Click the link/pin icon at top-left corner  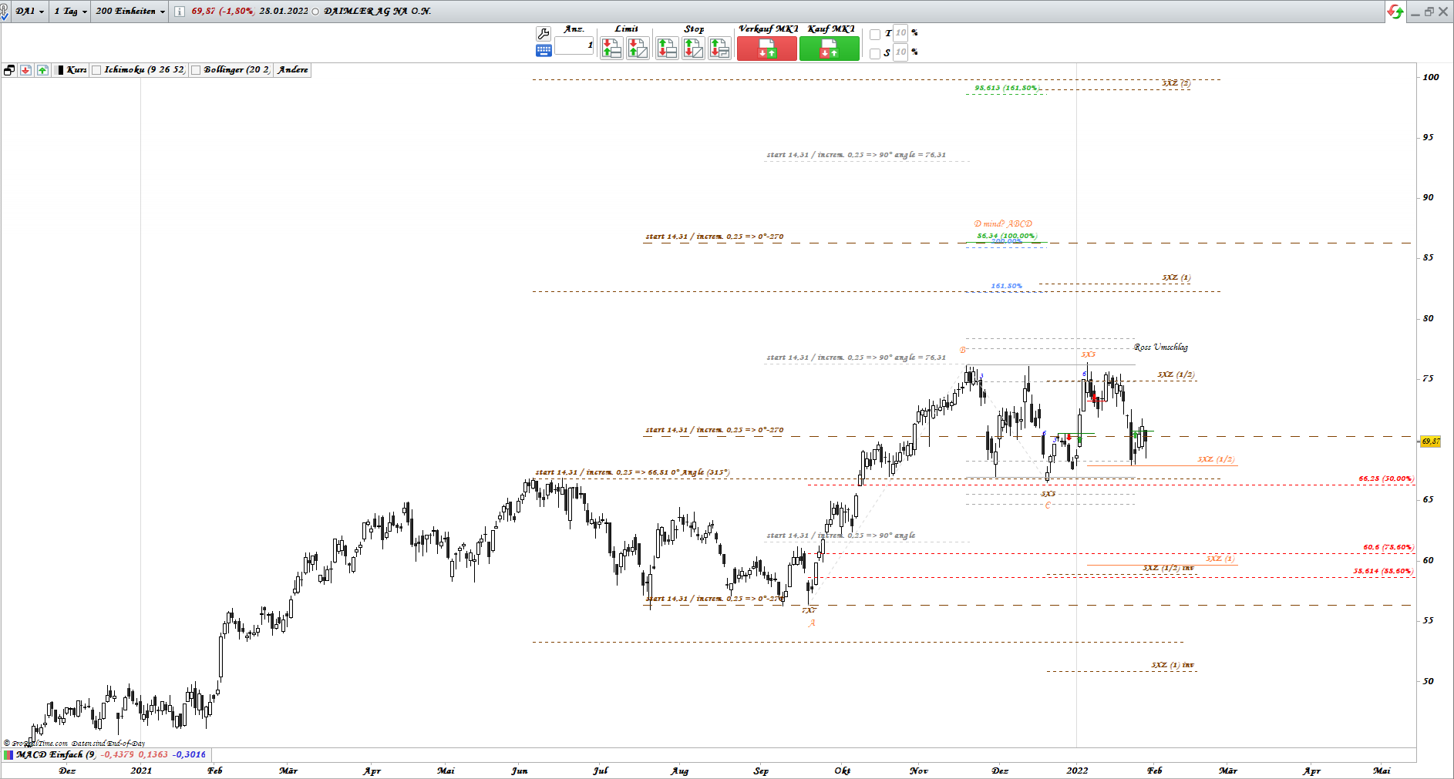click(x=5, y=12)
